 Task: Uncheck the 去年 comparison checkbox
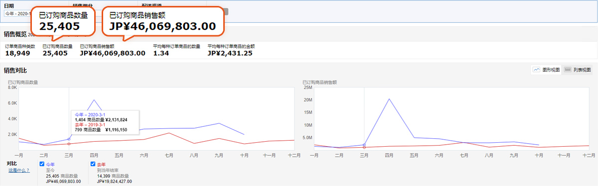click(93, 164)
